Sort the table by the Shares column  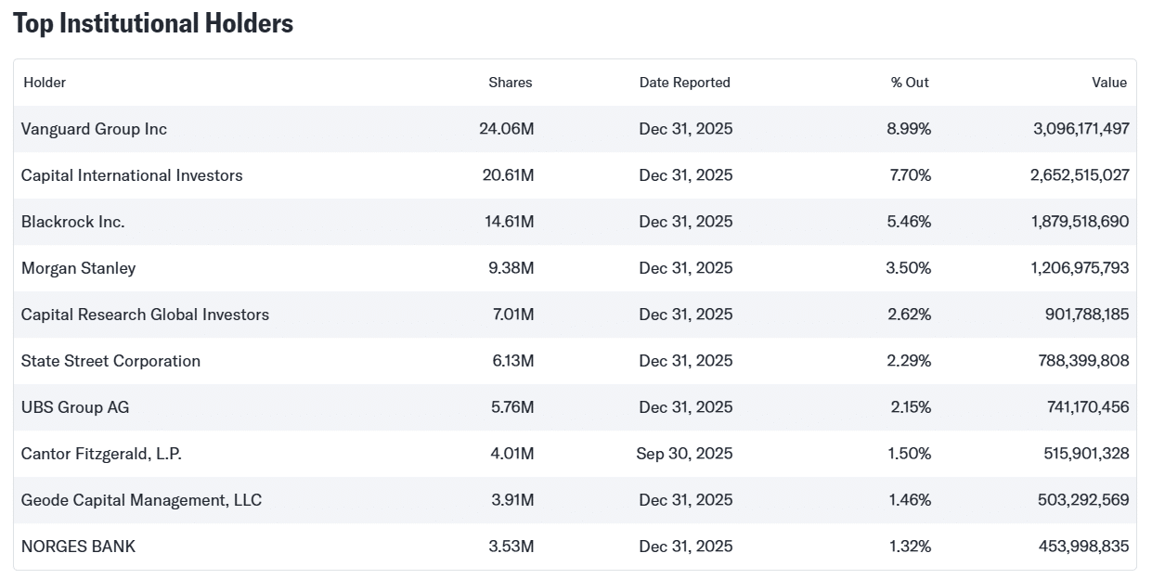coord(510,83)
